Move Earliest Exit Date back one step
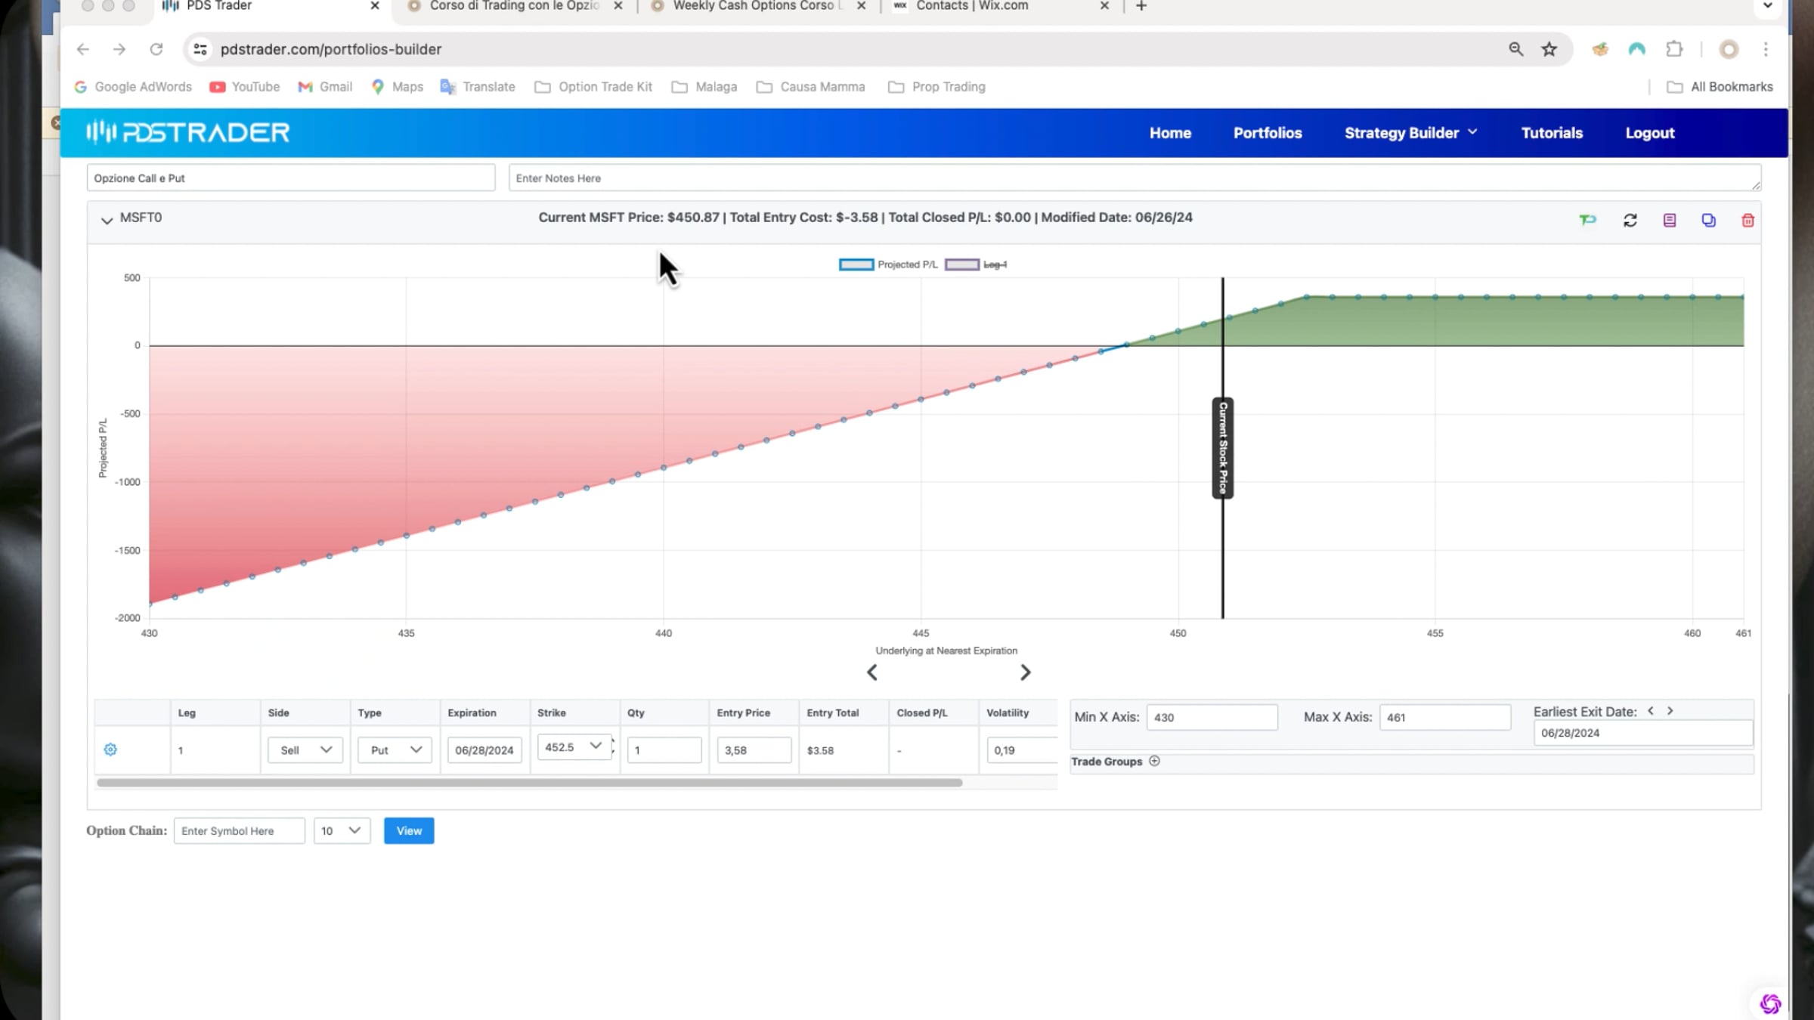The width and height of the screenshot is (1814, 1020). pos(1651,711)
